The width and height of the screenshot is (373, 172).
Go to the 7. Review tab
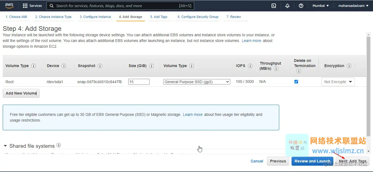(x=234, y=17)
